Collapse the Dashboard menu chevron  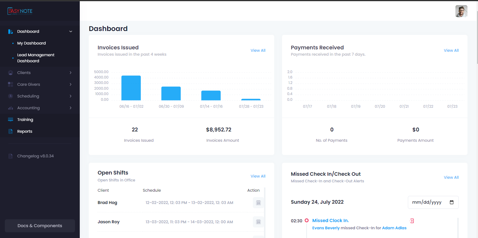(x=71, y=32)
